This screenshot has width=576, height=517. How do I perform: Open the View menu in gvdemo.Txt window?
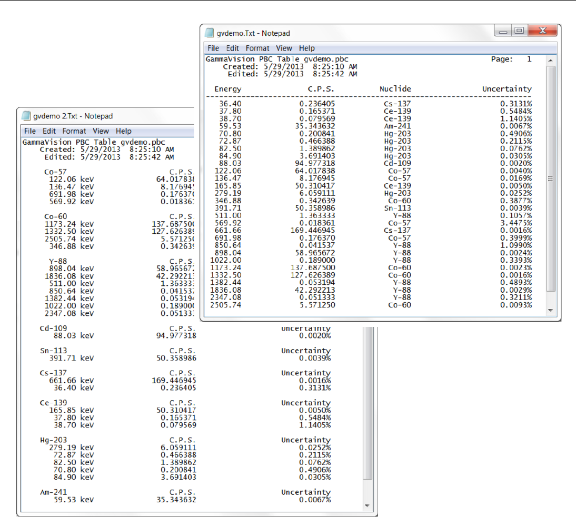284,48
